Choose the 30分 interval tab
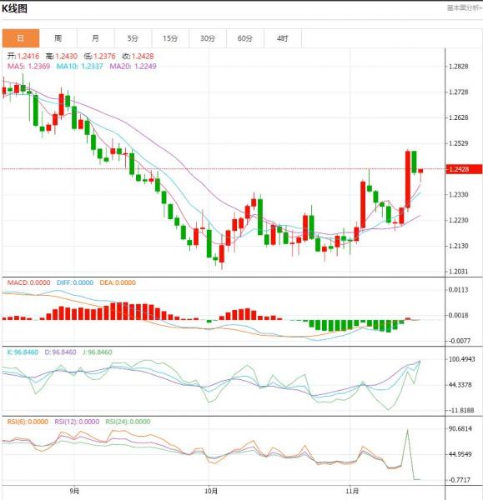Image resolution: width=483 pixels, height=500 pixels. pyautogui.click(x=208, y=38)
